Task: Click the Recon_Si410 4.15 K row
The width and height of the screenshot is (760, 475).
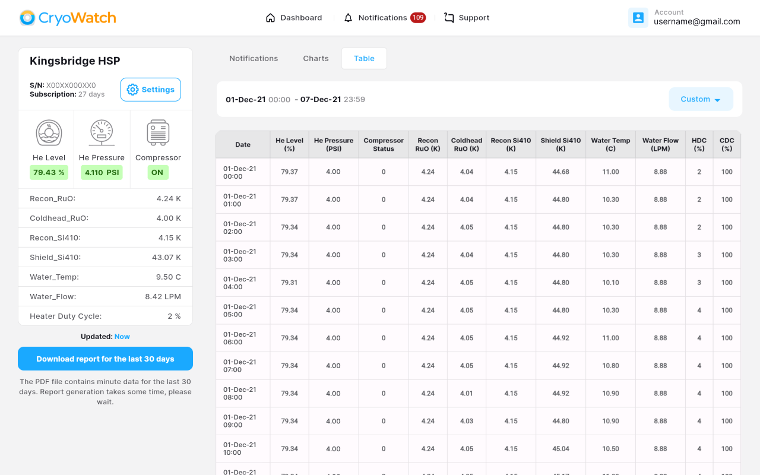Action: click(105, 237)
